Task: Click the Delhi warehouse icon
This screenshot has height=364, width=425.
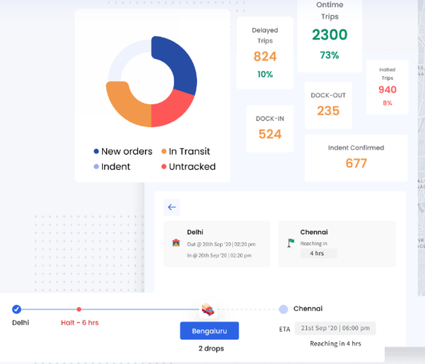Action: coord(176,242)
